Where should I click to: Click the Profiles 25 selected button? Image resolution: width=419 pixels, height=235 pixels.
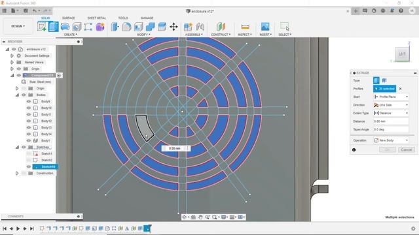pyautogui.click(x=384, y=89)
